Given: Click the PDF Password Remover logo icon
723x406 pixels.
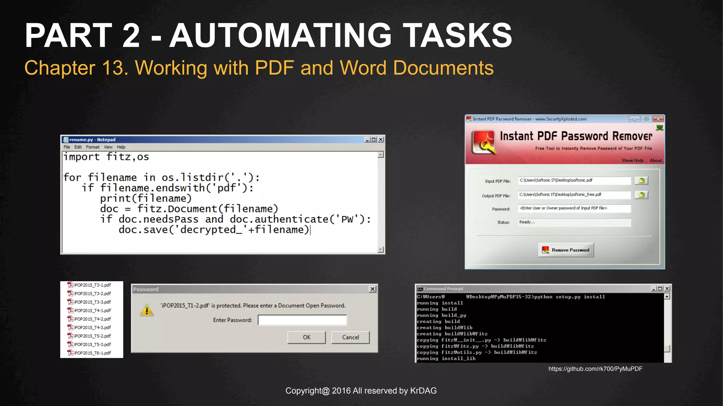Looking at the screenshot, I should pos(484,143).
